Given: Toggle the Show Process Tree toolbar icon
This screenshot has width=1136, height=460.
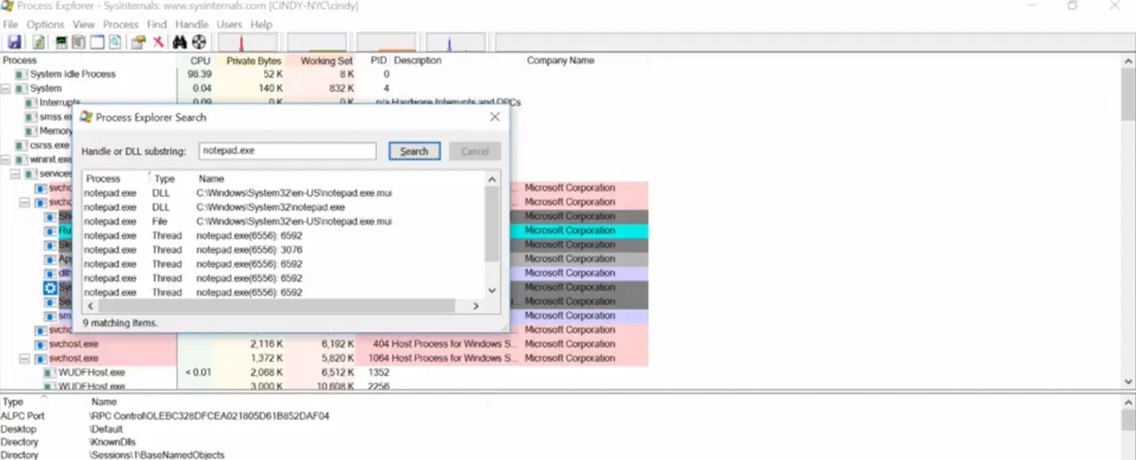Looking at the screenshot, I should 79,42.
